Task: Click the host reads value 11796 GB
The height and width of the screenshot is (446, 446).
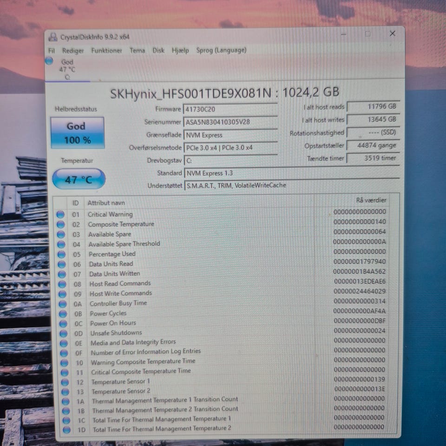Action: point(373,106)
